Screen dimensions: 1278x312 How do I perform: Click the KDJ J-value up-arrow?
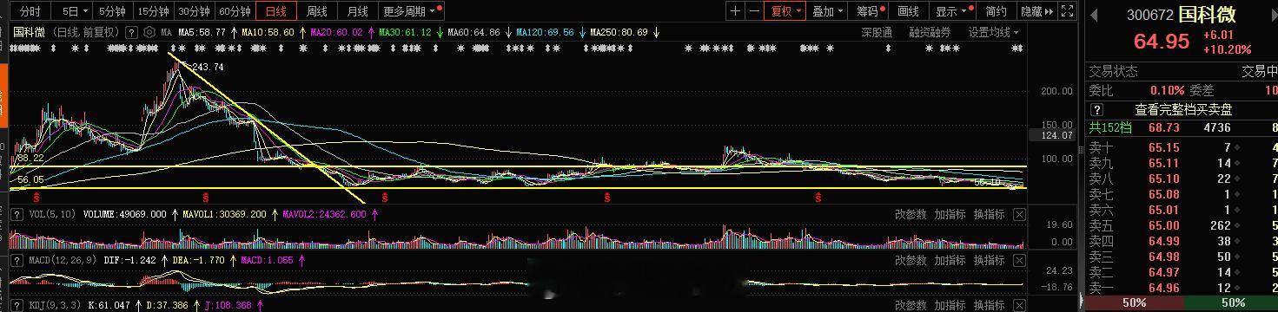259,305
